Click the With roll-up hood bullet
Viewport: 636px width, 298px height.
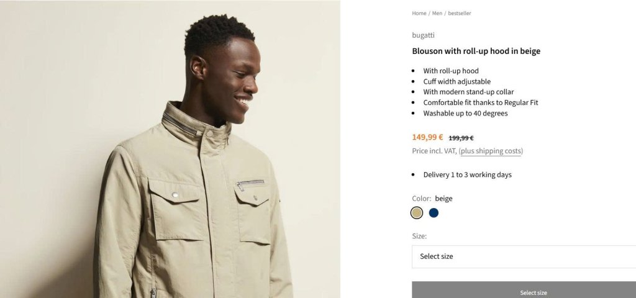(451, 71)
